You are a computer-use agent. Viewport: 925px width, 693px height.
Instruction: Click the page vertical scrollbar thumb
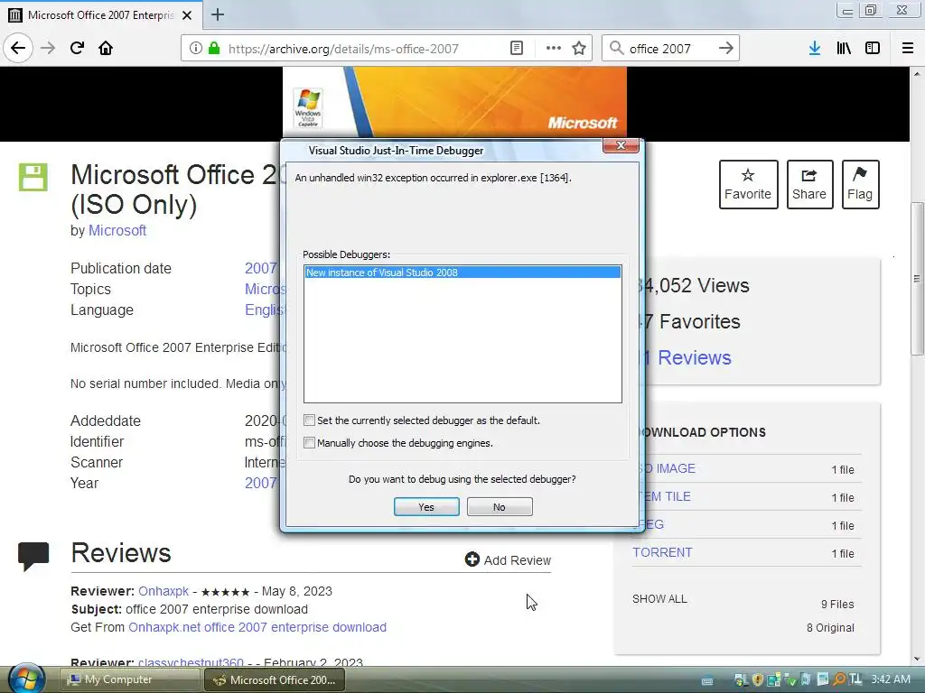point(917,278)
